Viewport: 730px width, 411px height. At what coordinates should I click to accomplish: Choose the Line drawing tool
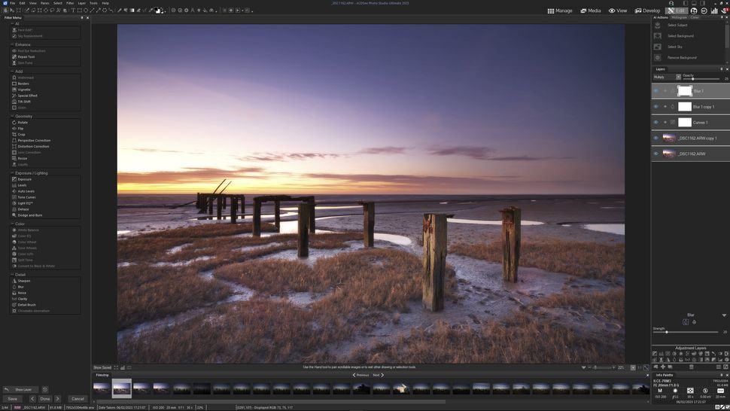click(92, 11)
